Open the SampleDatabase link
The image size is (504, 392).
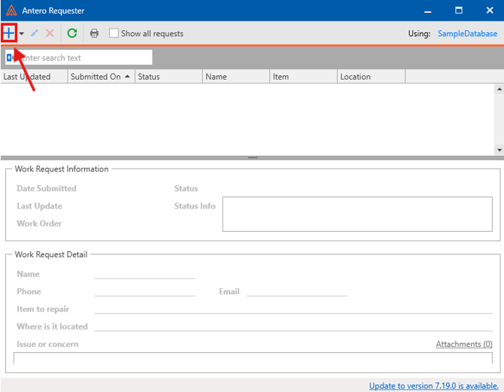(x=467, y=34)
